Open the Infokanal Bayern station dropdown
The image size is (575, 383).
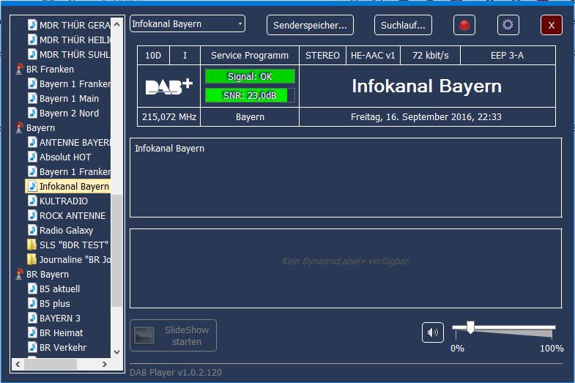[x=188, y=24]
